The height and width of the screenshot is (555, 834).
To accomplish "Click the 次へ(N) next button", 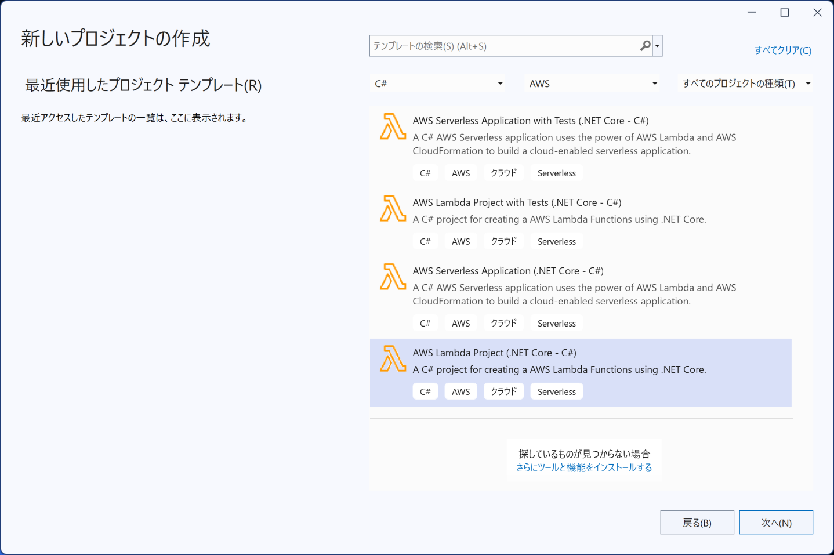I will coord(776,523).
